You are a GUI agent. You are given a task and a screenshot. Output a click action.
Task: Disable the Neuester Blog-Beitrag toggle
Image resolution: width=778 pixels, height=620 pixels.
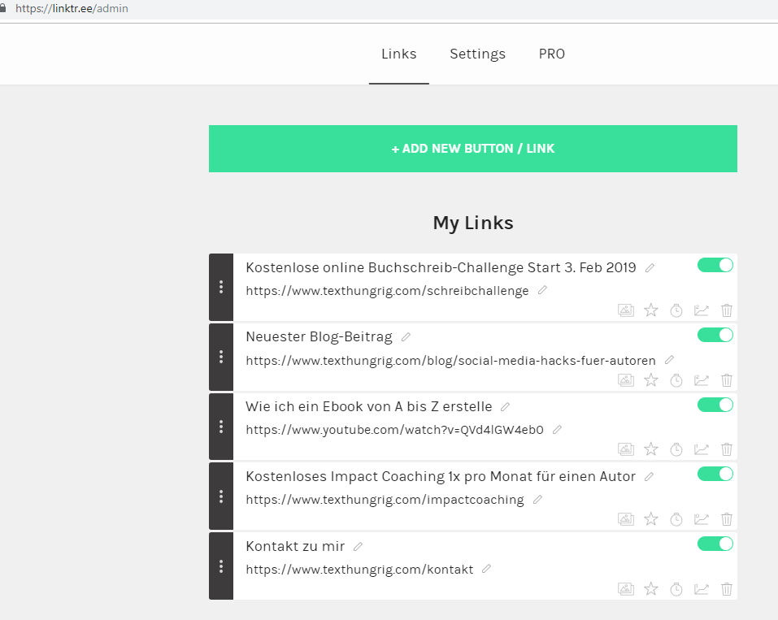pos(715,336)
